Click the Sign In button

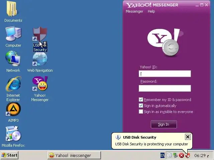[x=164, y=124]
